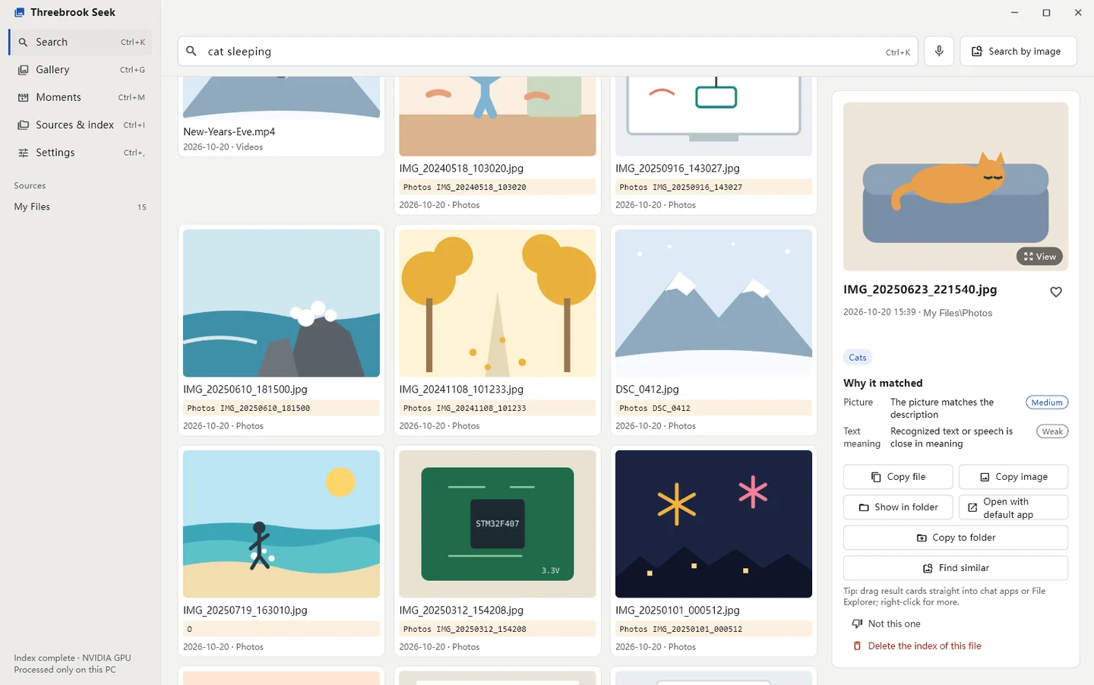Click the Index complete · NVIDIA GPU status text

[x=72, y=658]
